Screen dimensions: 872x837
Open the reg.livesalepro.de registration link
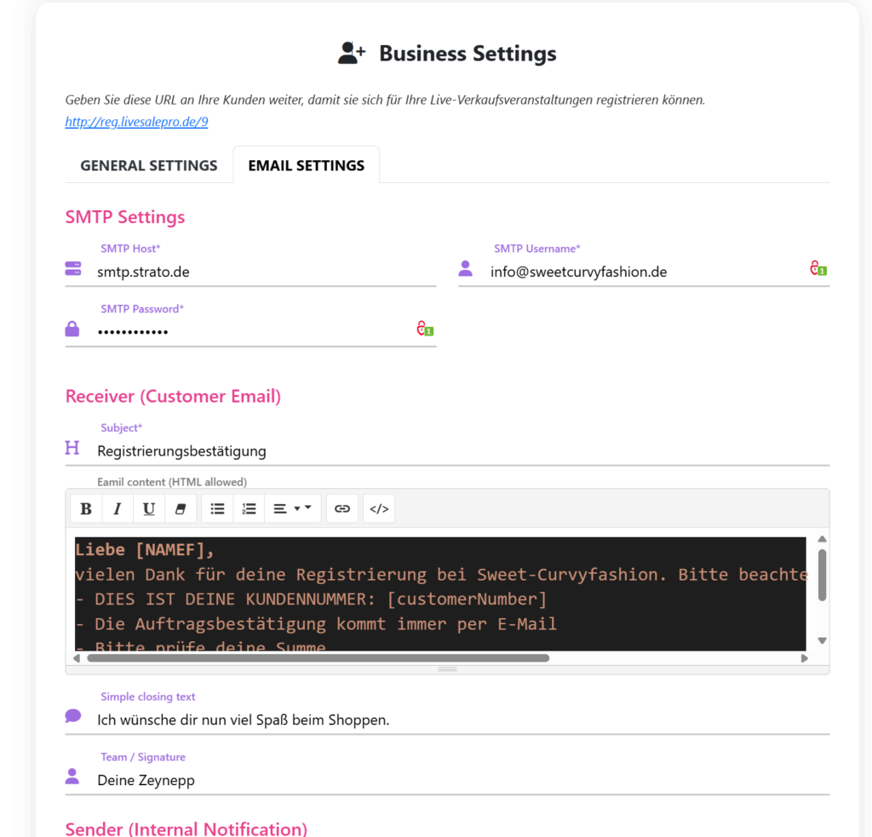point(136,122)
